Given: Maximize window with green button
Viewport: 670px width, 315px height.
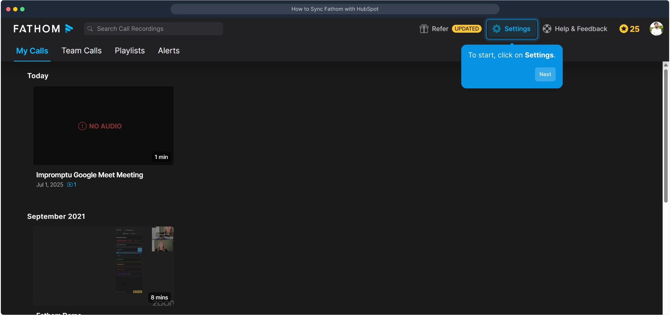Looking at the screenshot, I should click(x=22, y=9).
